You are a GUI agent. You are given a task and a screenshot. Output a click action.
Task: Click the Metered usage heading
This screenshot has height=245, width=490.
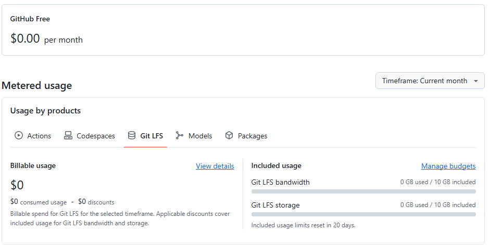click(x=37, y=85)
